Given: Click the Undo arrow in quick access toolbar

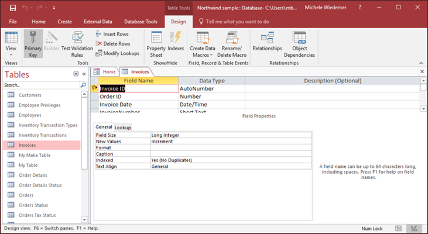Looking at the screenshot, I should [25, 8].
